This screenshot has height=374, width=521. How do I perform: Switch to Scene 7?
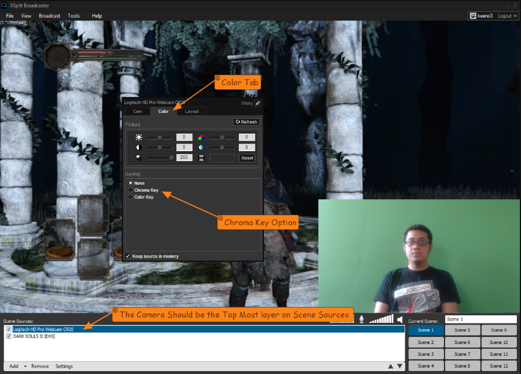pos(462,354)
